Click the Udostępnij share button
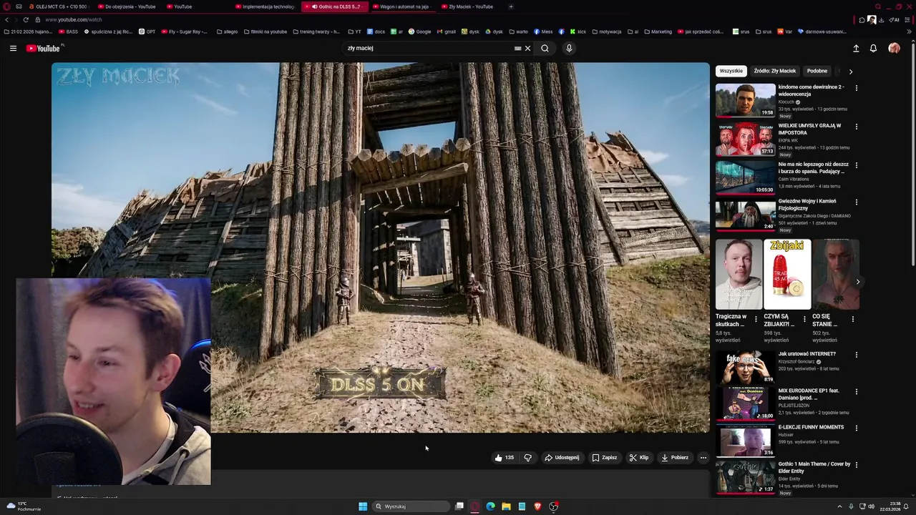 [x=562, y=458]
